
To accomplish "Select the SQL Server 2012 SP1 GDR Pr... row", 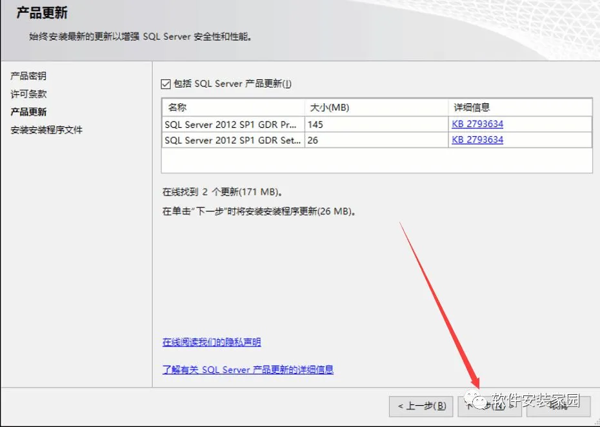I will pyautogui.click(x=377, y=124).
